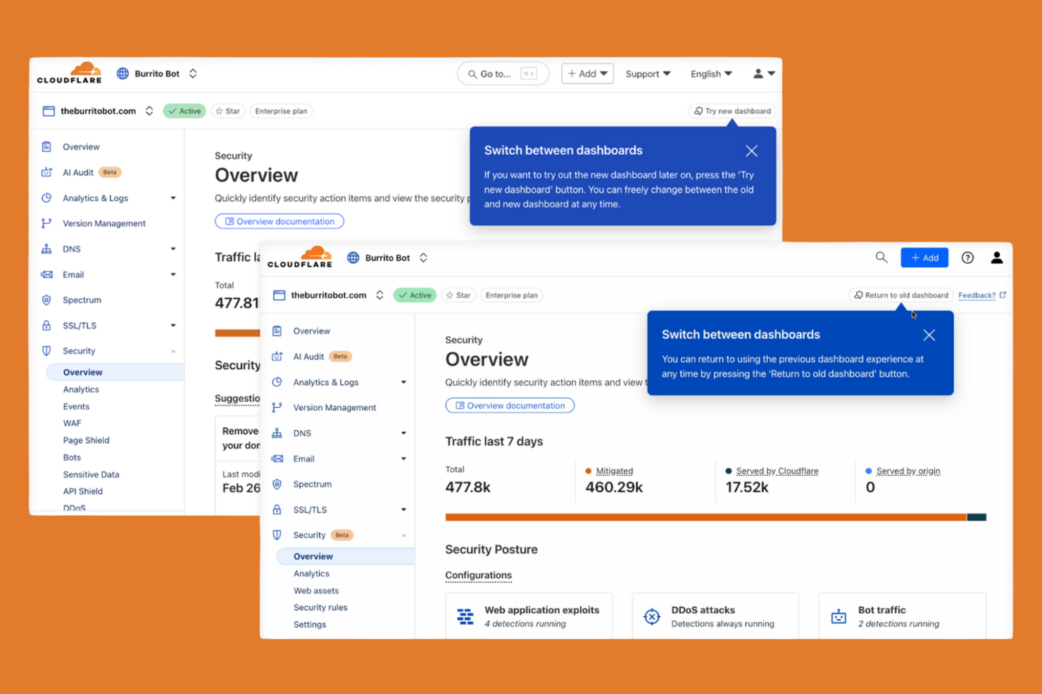Open the user account icon
Image resolution: width=1042 pixels, height=694 pixels.
(997, 257)
